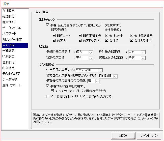Expand 生年月日の表示方式 date format dropdown
164x141 pixels.
coord(100,70)
